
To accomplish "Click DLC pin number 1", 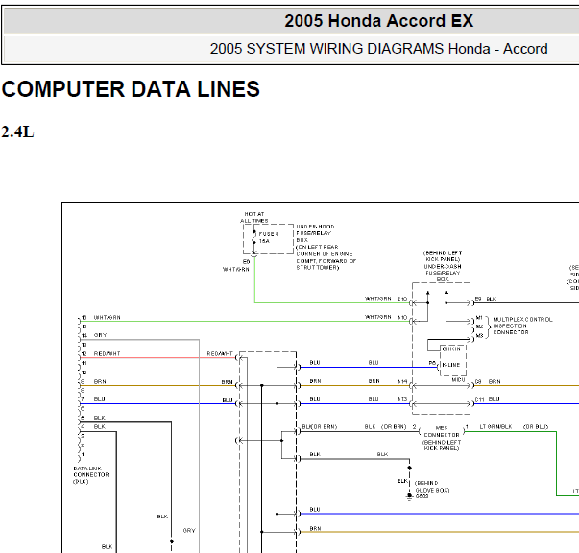I will (x=83, y=454).
